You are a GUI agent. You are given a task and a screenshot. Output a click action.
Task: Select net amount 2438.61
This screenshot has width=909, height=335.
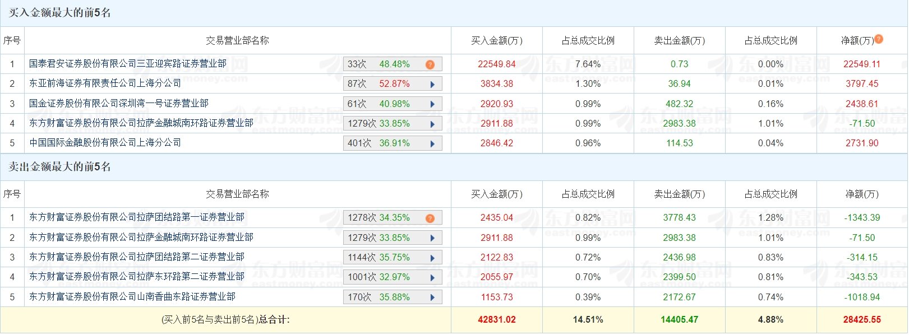click(862, 104)
